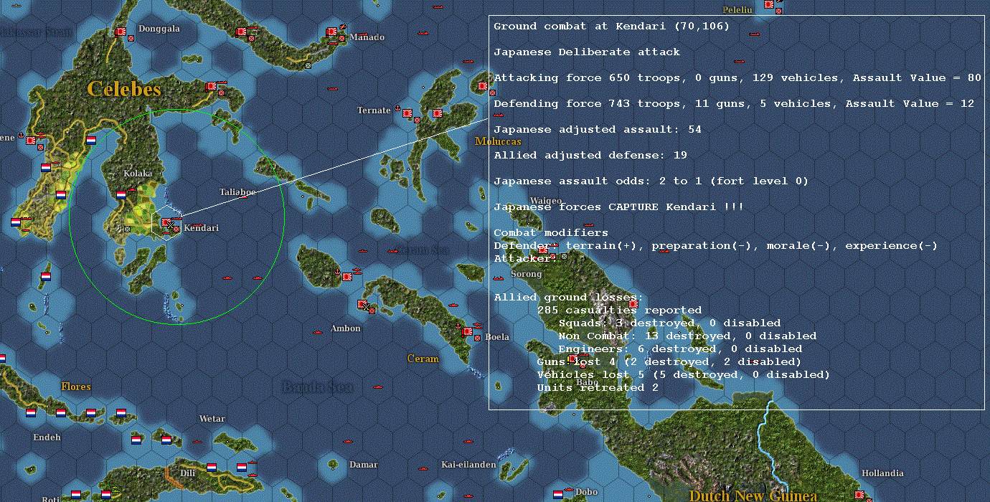Click the Dutch flag right of the Dili label

tap(212, 468)
